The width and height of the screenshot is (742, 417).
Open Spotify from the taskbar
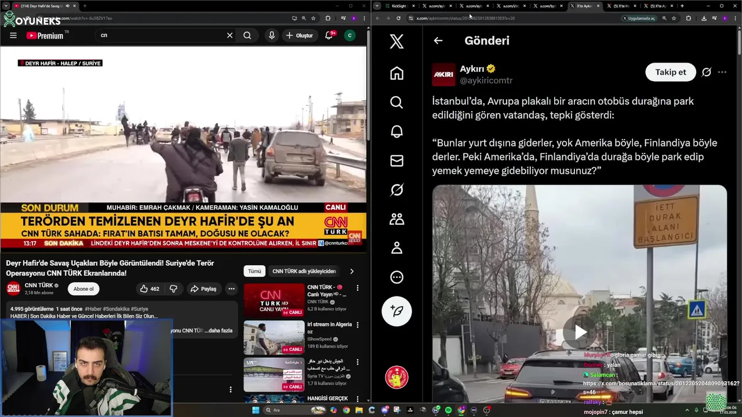pos(449,410)
